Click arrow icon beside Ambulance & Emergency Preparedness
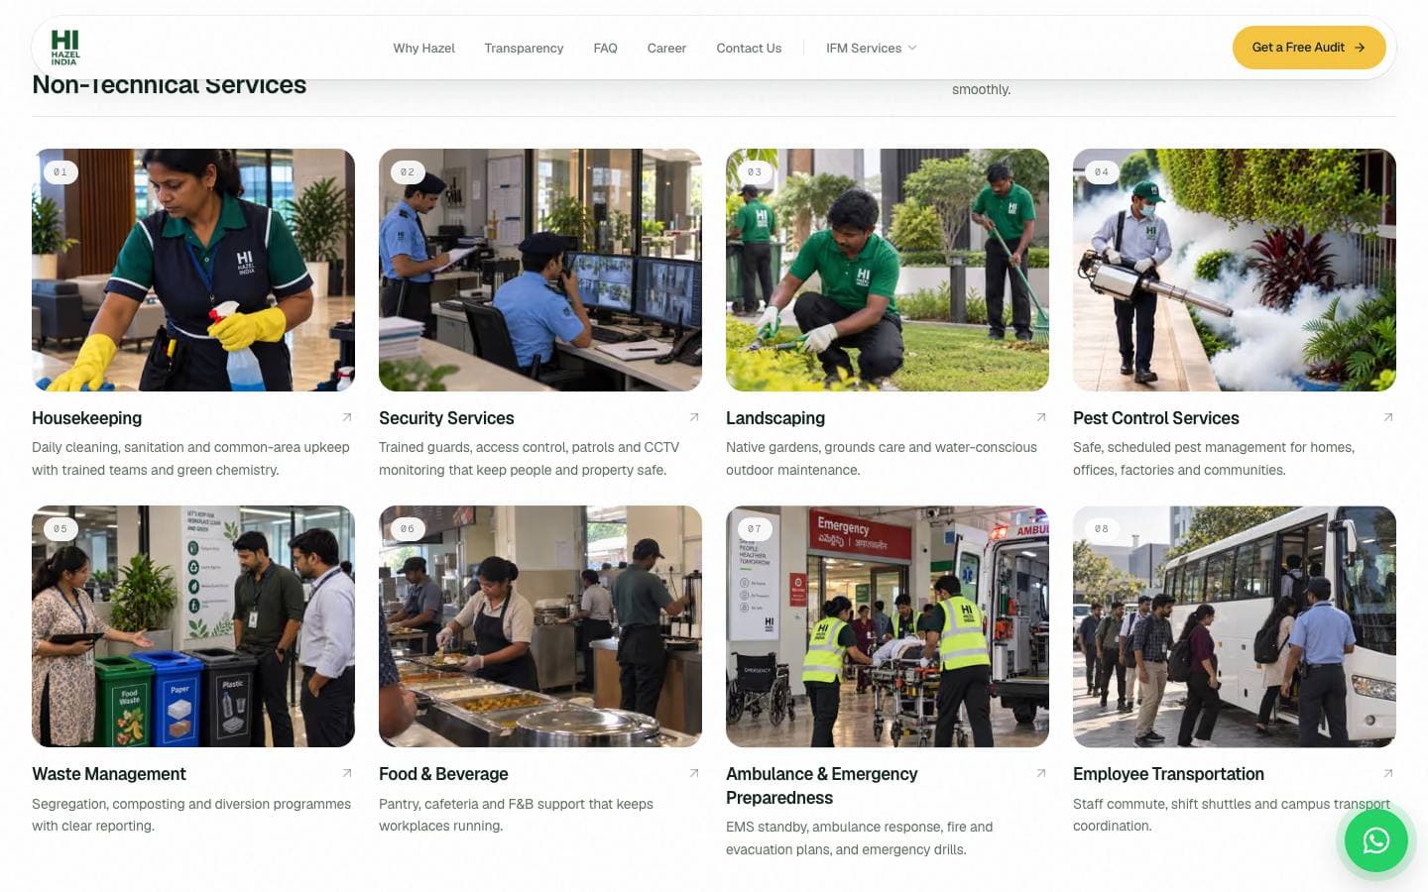1428x892 pixels. 1041,773
